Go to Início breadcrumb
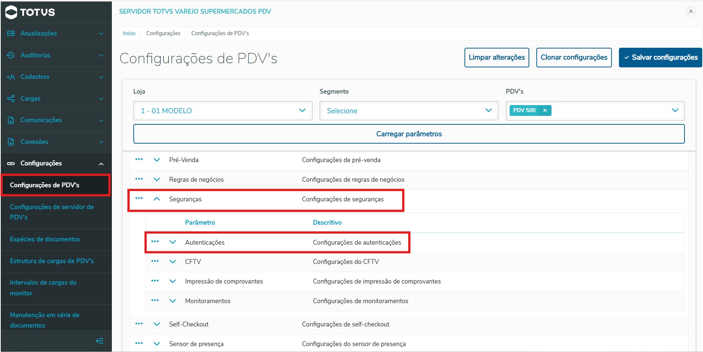Viewport: 703px width, 352px height. (129, 33)
